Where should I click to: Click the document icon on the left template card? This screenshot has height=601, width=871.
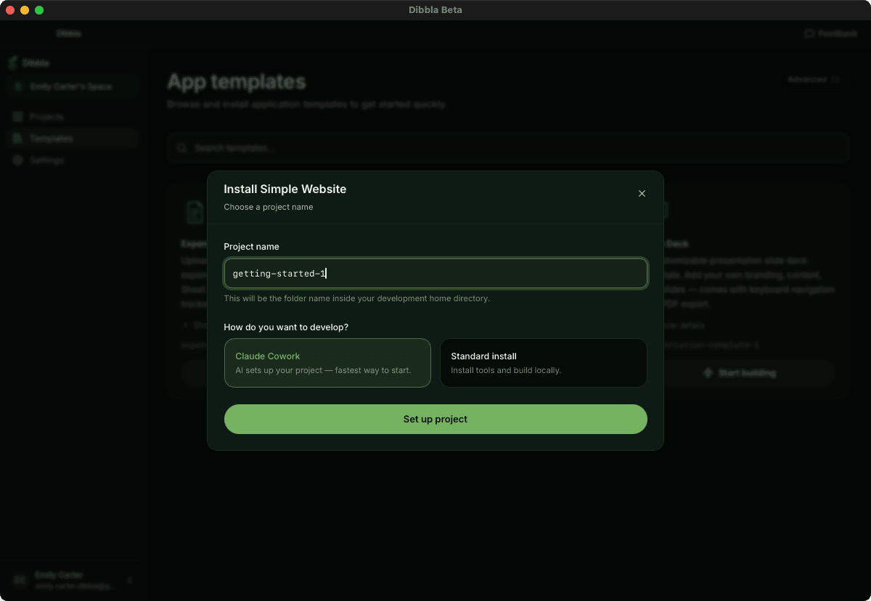click(x=195, y=212)
